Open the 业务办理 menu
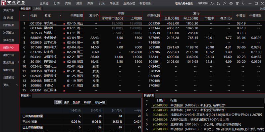The width and height of the screenshot is (265, 132). (129, 3)
